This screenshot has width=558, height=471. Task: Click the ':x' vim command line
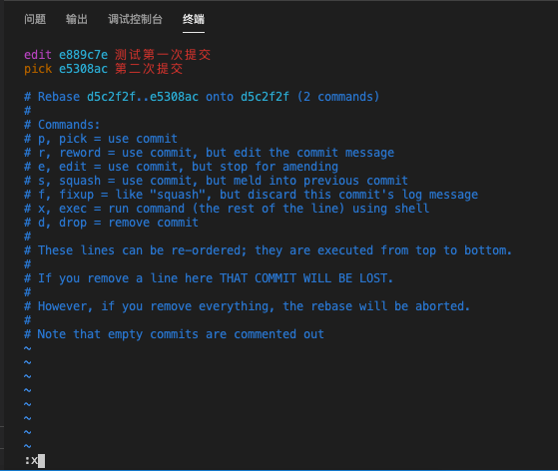(x=35, y=461)
